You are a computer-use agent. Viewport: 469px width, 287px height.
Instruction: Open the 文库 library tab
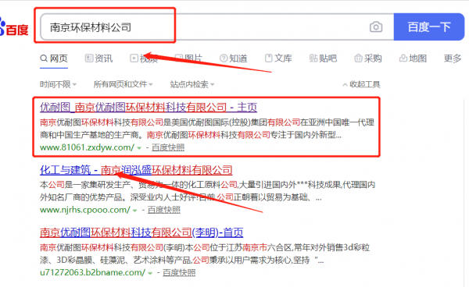[x=278, y=58]
